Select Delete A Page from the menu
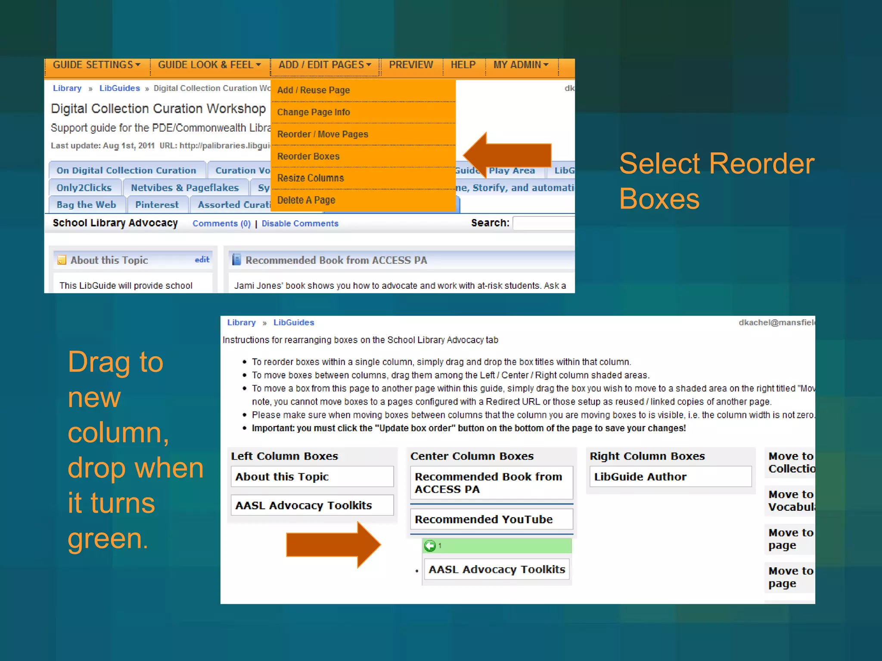The height and width of the screenshot is (661, 882). tap(363, 200)
